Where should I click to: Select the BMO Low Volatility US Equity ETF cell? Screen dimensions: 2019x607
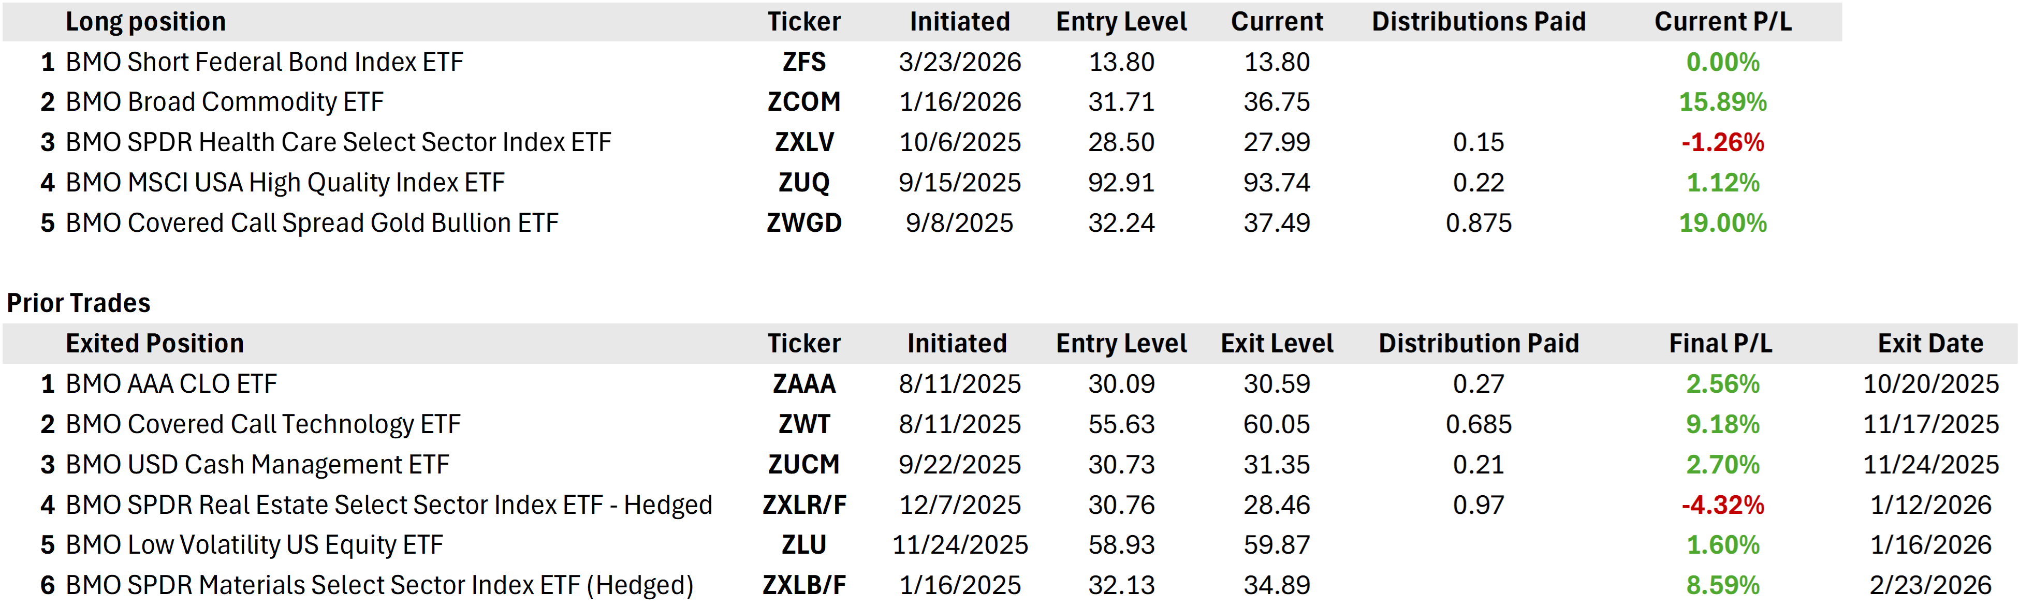[x=254, y=545]
